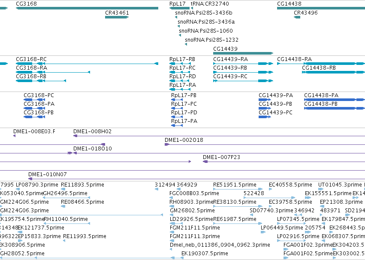The image size is (365, 260).
Task: Select the RpL17 gene label
Action: [x=178, y=4]
